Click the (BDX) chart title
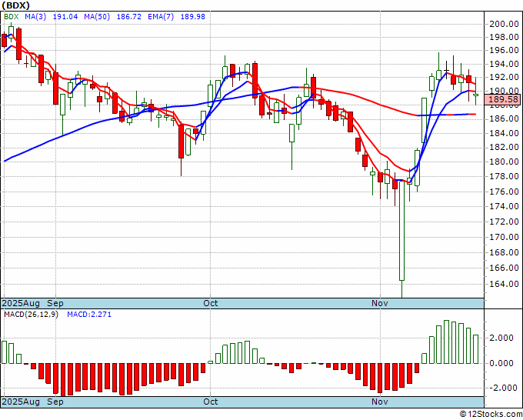Screen dimensions: 523x420 coord(15,5)
